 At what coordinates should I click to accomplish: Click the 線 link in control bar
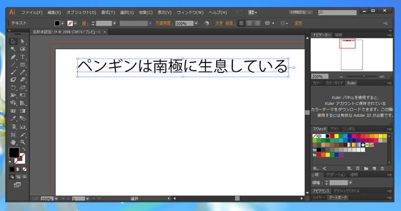pyautogui.click(x=85, y=23)
